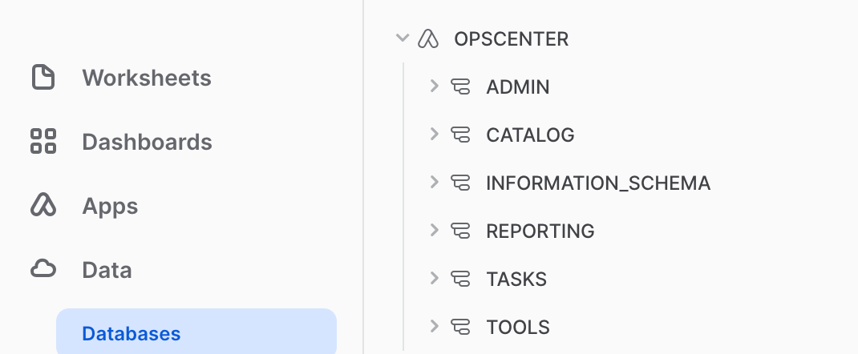
Task: Expand the REPORTING schema
Action: tap(435, 230)
